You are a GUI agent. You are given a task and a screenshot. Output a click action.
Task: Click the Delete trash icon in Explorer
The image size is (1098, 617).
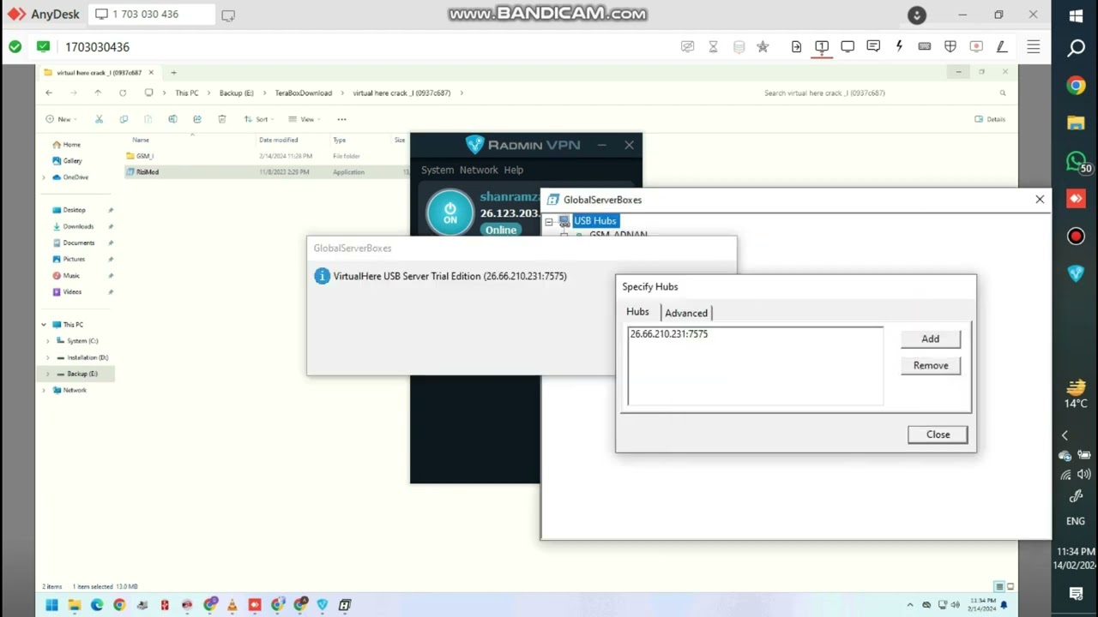click(x=222, y=119)
